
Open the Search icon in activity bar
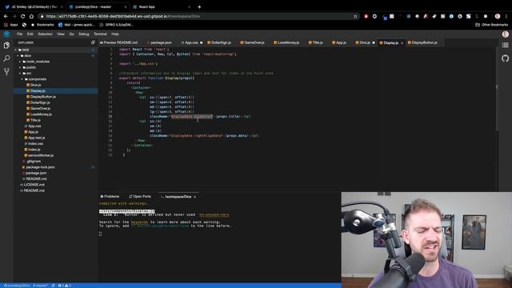point(6,58)
